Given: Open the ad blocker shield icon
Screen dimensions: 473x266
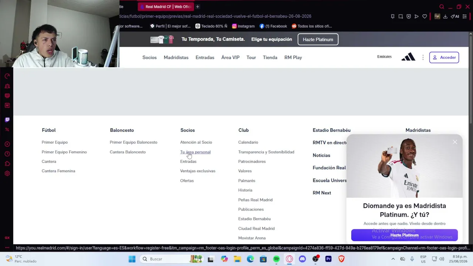Looking at the screenshot, I should (x=409, y=16).
